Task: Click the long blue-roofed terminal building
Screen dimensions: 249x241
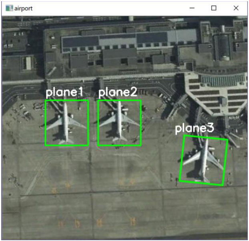Action: tap(129, 40)
